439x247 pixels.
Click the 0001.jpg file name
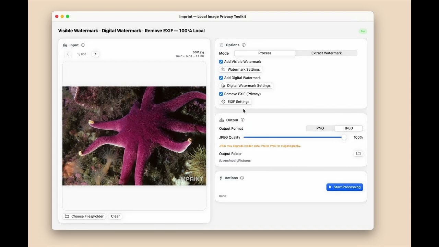(198, 52)
